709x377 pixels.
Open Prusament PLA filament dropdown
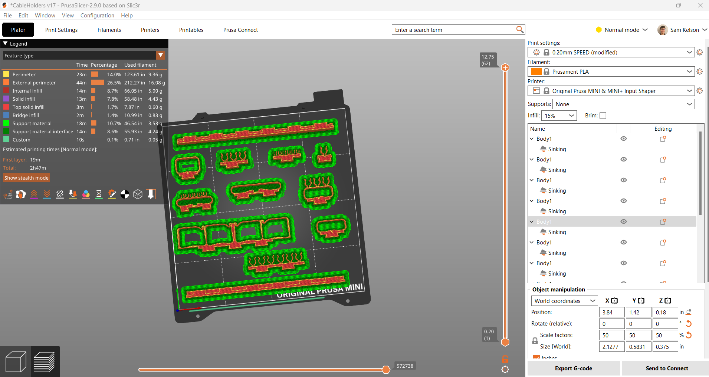611,71
